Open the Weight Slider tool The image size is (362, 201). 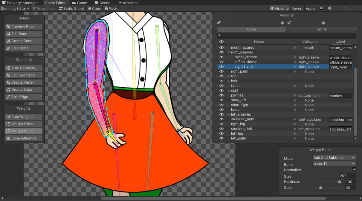tap(24, 124)
